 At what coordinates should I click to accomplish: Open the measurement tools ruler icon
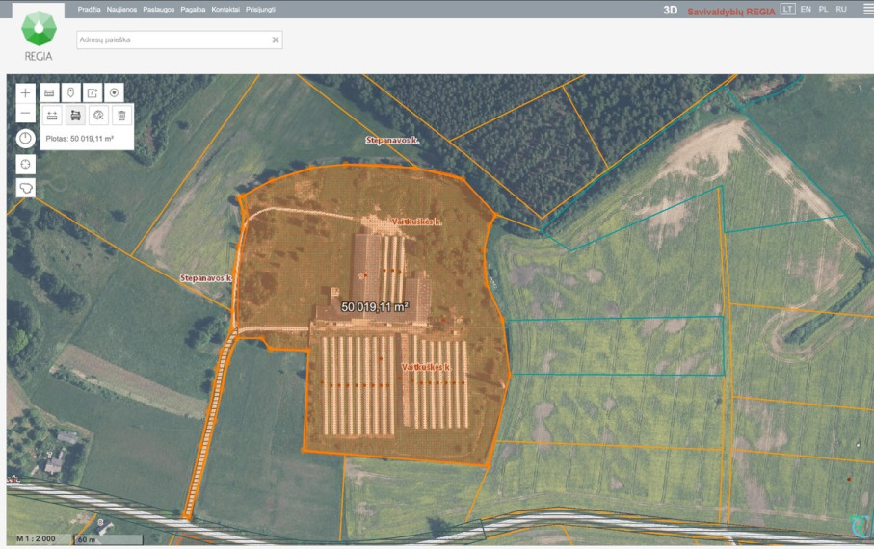pyautogui.click(x=49, y=93)
